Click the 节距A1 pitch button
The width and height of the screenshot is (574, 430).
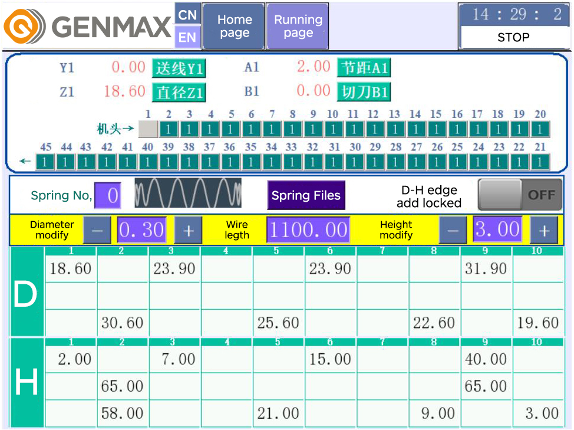364,68
